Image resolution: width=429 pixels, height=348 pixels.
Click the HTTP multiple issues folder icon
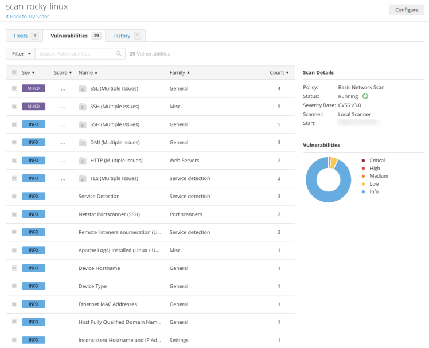(82, 161)
